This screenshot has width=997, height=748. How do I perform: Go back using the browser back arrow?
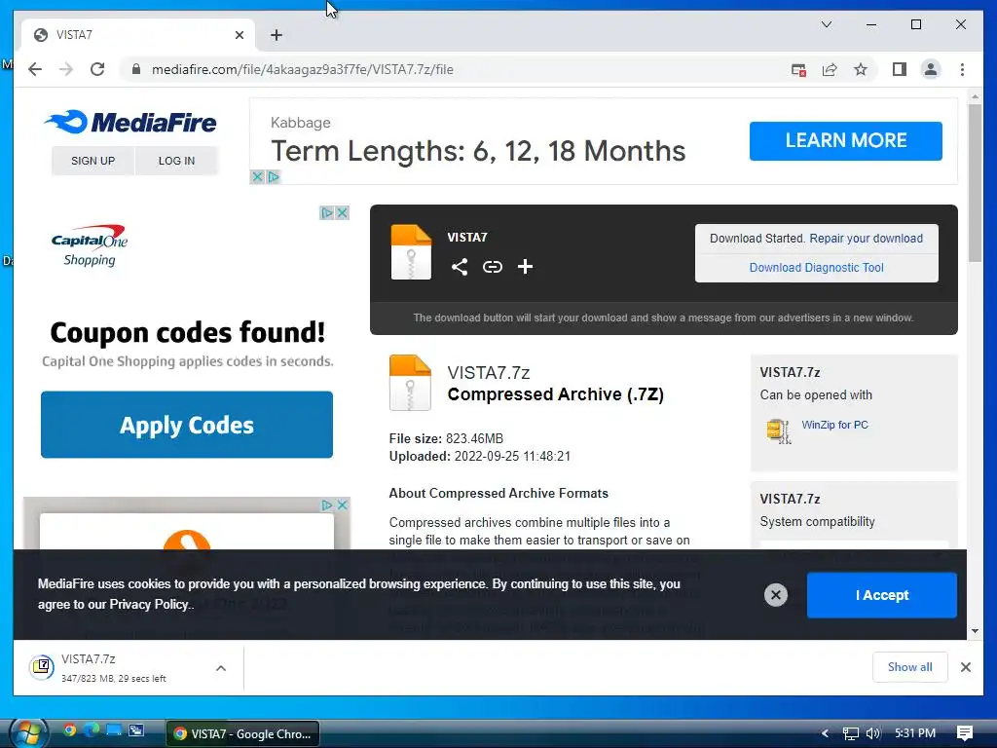tap(35, 69)
